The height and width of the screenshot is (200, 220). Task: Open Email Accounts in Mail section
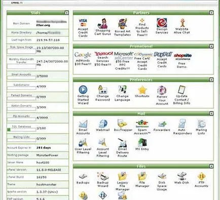[x=83, y=124]
